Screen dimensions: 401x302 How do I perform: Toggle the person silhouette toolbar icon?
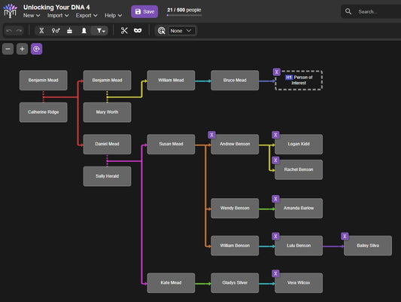click(84, 31)
